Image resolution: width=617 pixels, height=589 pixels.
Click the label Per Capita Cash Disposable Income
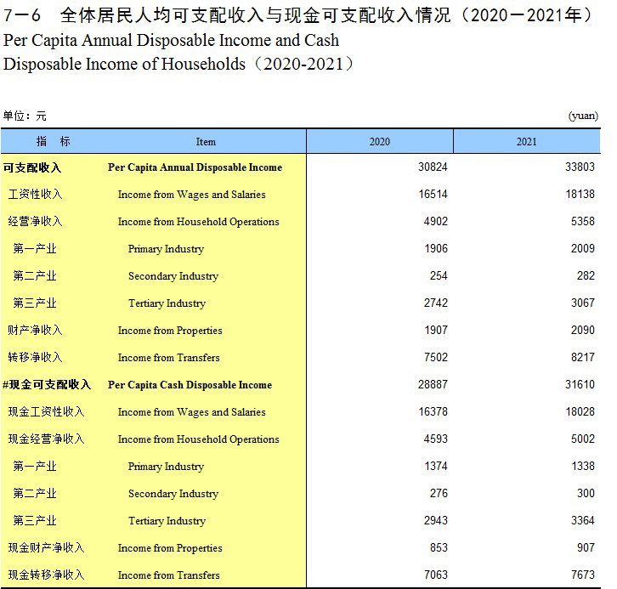pos(190,385)
